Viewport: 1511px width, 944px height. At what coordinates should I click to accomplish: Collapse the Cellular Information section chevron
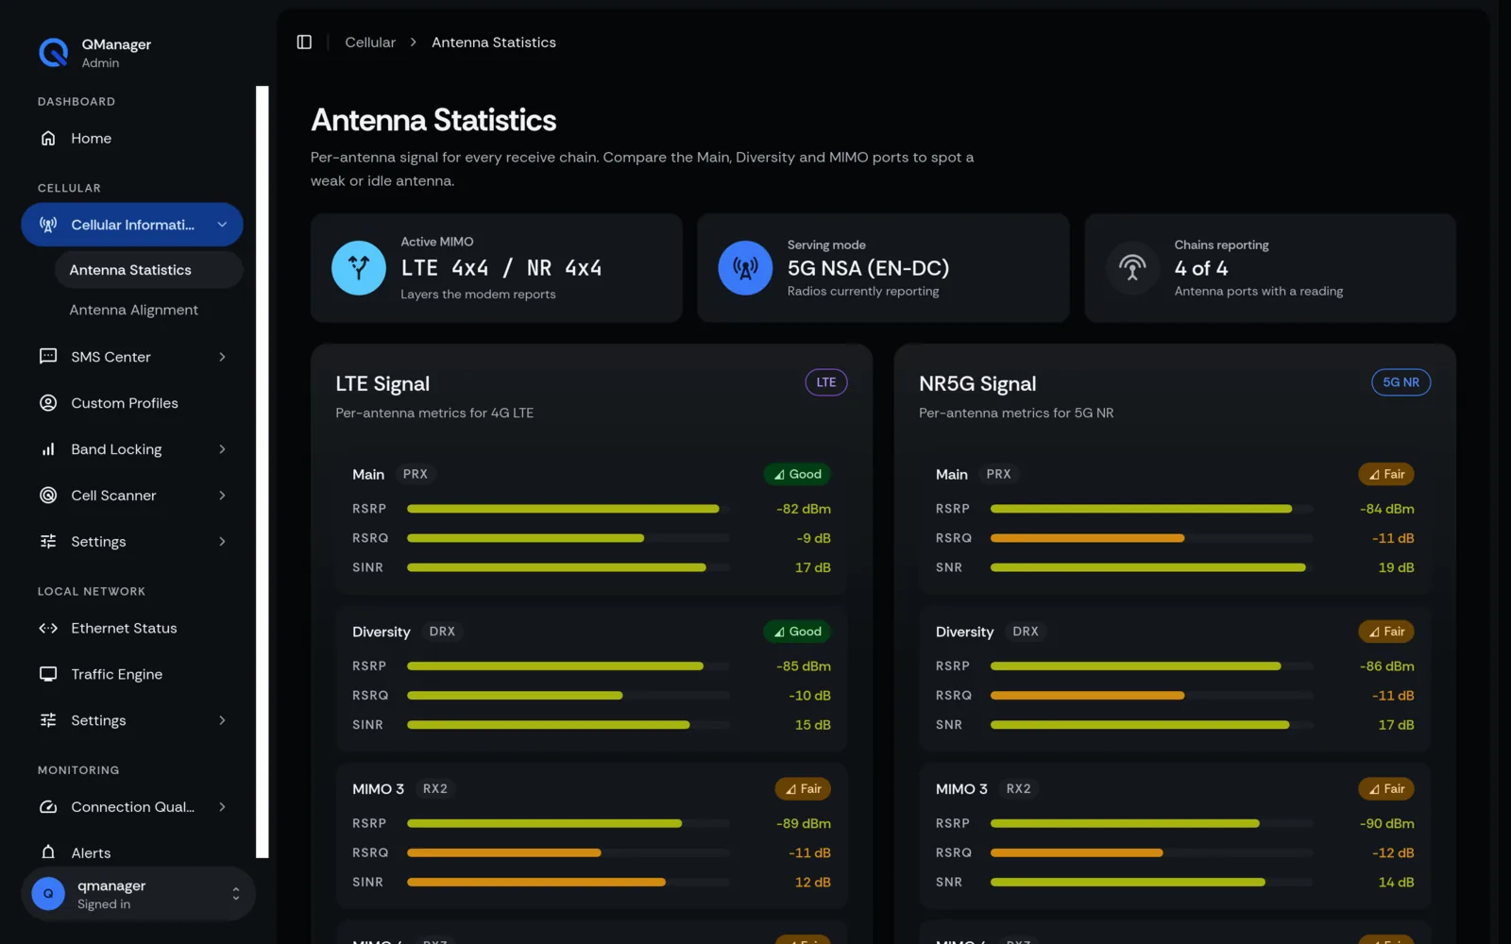tap(222, 225)
